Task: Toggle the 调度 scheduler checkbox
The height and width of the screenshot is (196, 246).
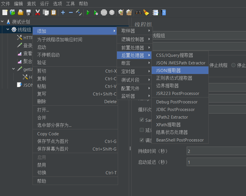Action: (x=142, y=140)
